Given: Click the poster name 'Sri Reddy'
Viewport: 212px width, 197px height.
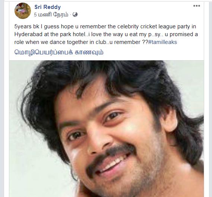Looking at the screenshot, I should (x=47, y=7).
